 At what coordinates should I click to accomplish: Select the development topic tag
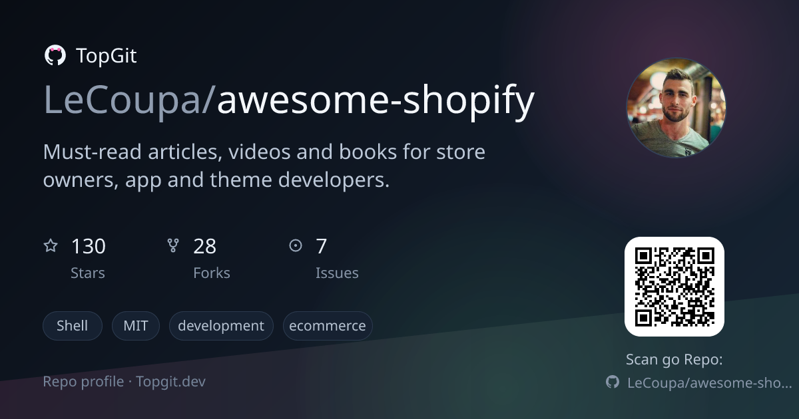click(x=221, y=326)
